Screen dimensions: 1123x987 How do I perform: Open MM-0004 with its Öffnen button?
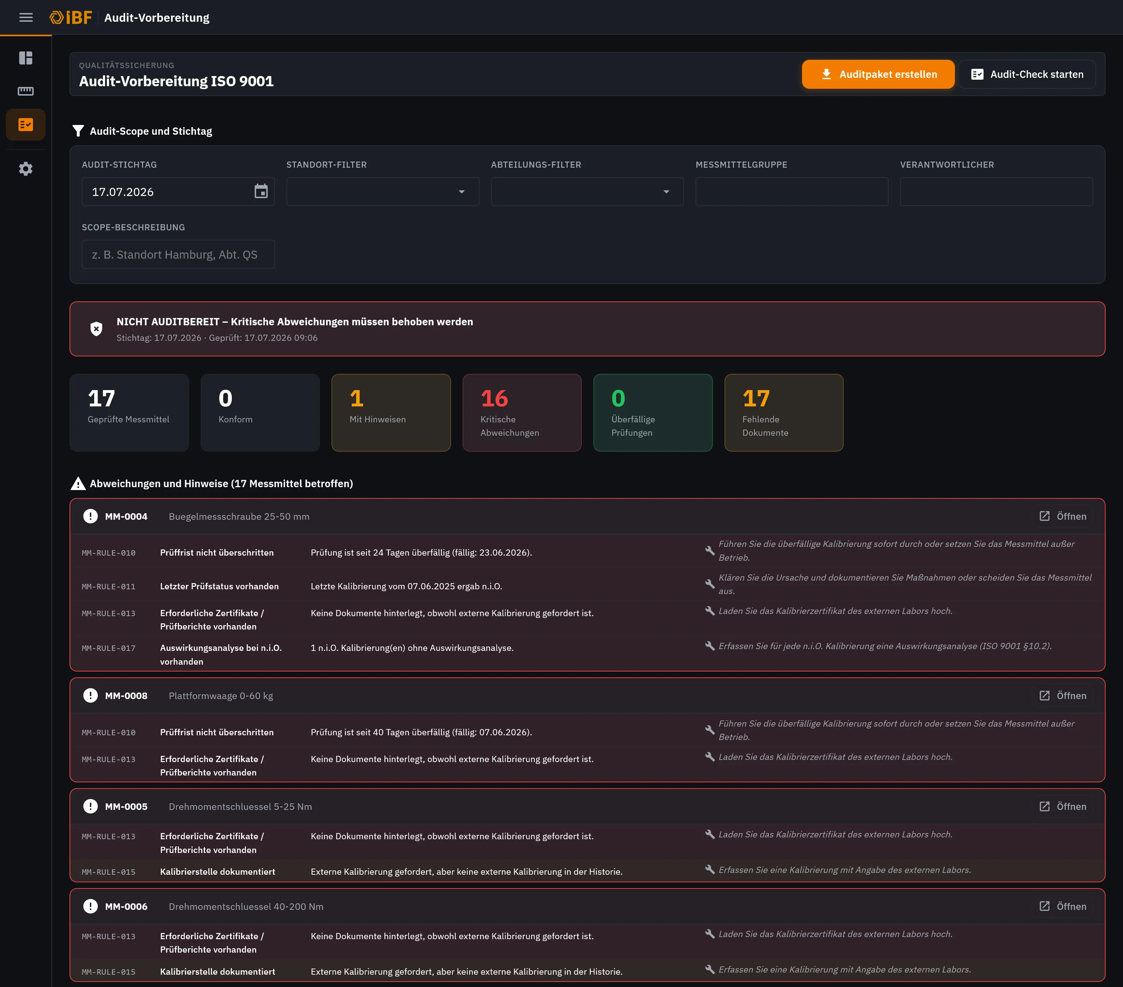coord(1063,516)
